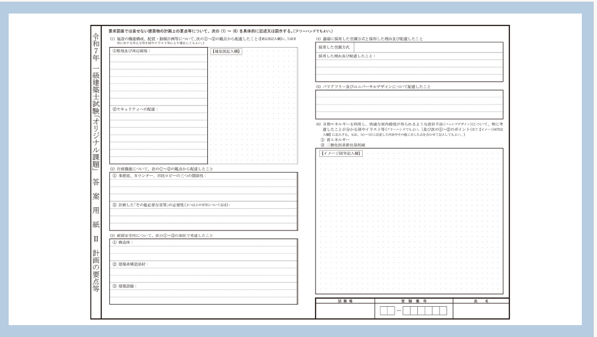This screenshot has height=337, width=597.
Task: Click the label 採用した理由及び配慮したこと
Action: pyautogui.click(x=347, y=56)
